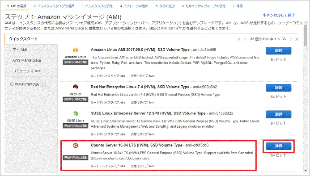Click the 無料利用枠の対象 badge under SUSE Linux

tap(75, 126)
